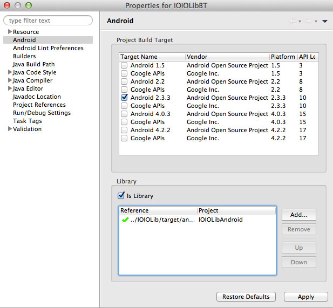333x308 pixels.
Task: Check the Google APIs 2.3.3 checkbox
Action: (124, 106)
